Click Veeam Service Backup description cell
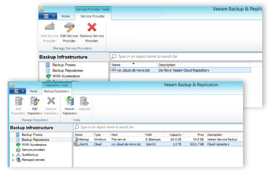The image size is (268, 178). (222, 139)
